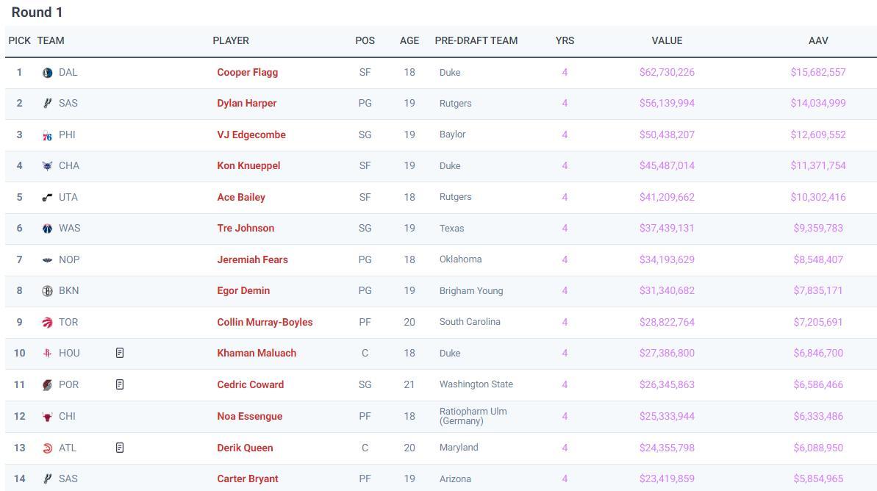The image size is (877, 491).
Task: Open the note icon for Portland's pick
Action: [120, 384]
